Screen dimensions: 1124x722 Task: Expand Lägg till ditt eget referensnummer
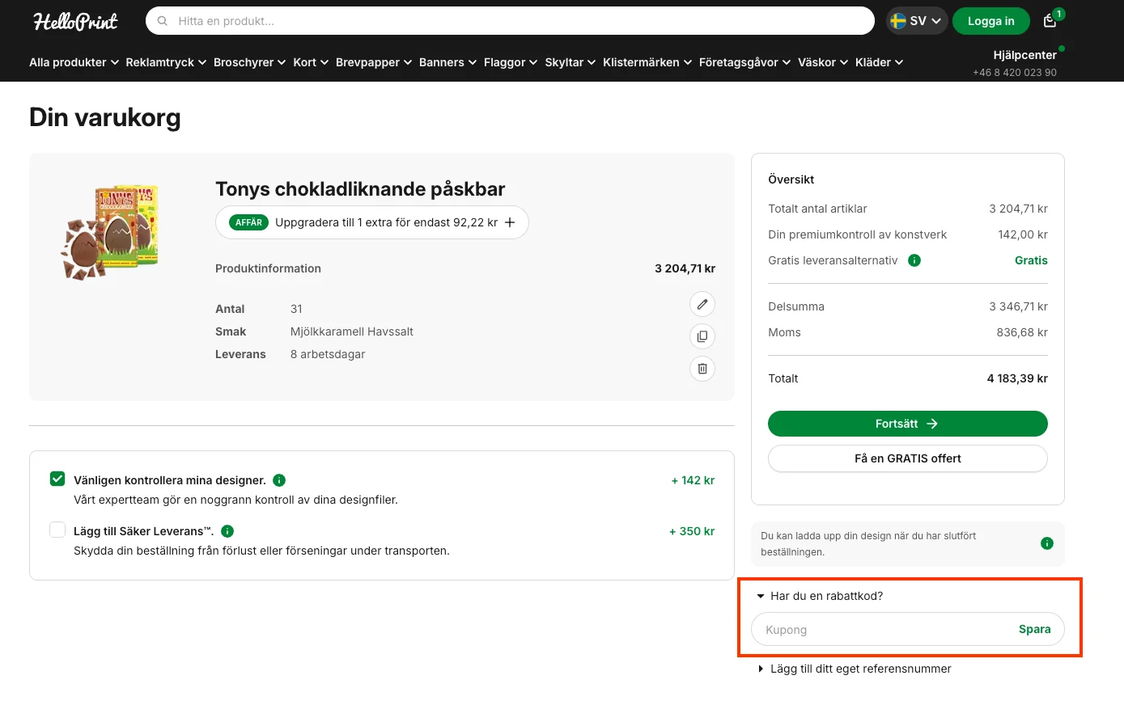point(855,669)
